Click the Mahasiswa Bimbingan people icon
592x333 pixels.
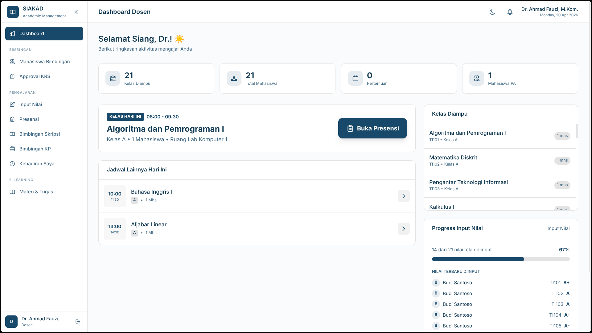point(12,62)
